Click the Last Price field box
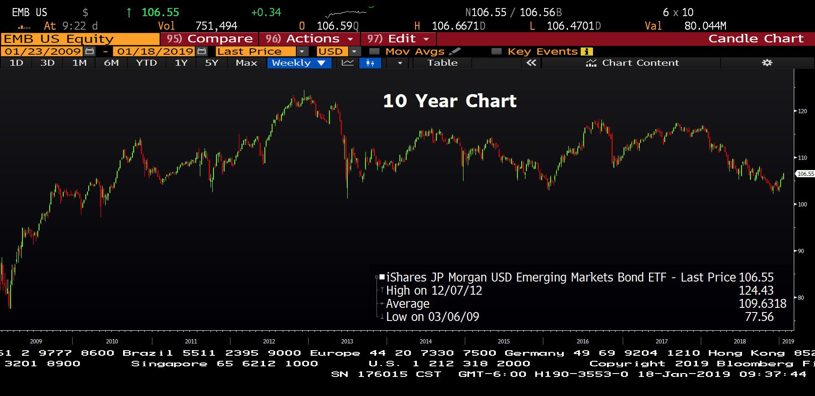Viewport: 815px width, 396px height. click(256, 51)
